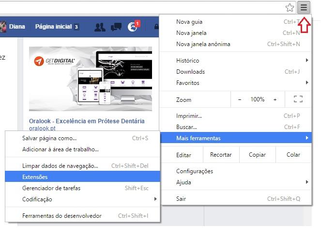The height and width of the screenshot is (228, 321).
Task: Select Extensões from the submenu
Action: click(x=35, y=177)
